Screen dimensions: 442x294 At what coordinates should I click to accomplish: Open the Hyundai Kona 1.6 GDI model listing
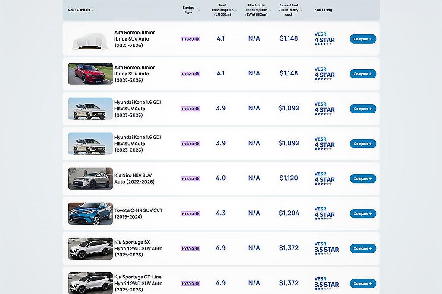tap(138, 109)
